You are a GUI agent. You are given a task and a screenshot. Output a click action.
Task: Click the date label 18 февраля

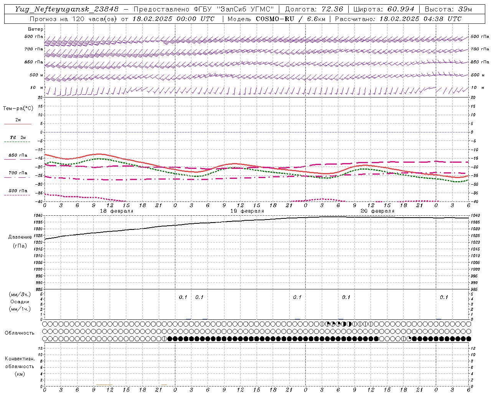tap(117, 211)
